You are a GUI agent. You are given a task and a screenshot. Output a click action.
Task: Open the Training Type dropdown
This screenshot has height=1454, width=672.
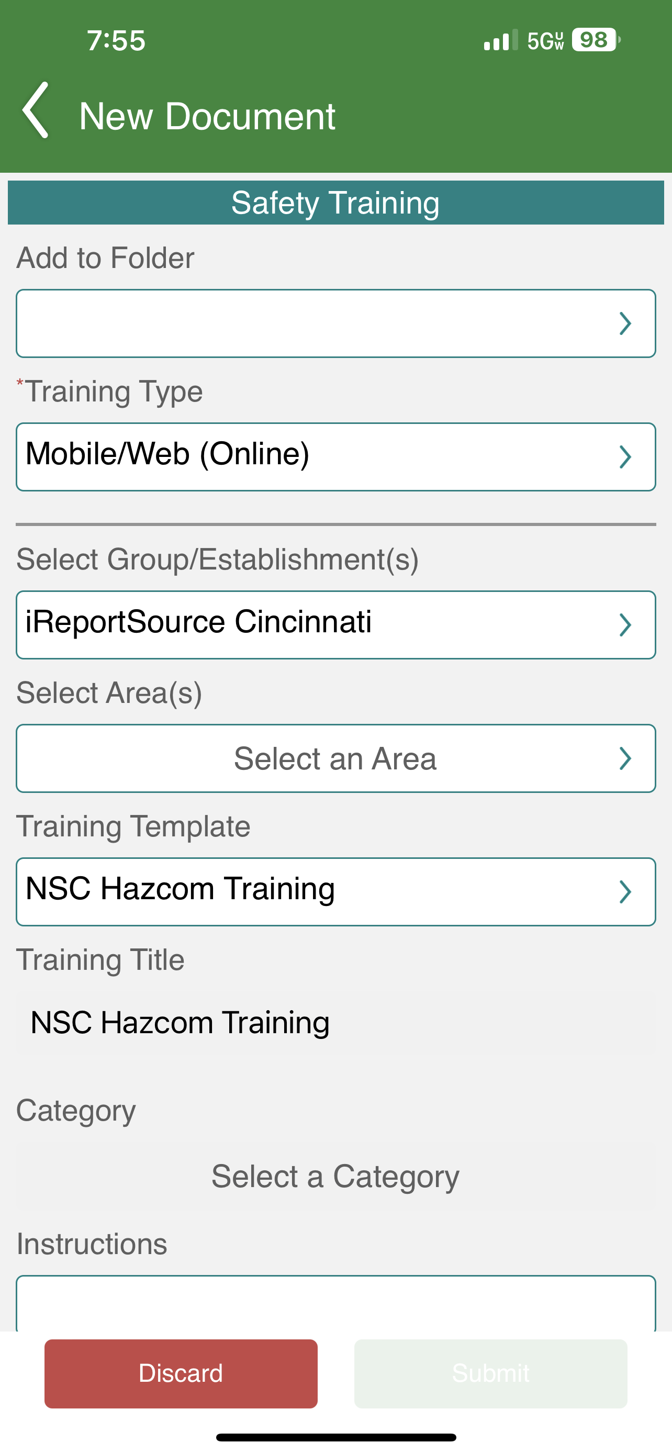click(x=335, y=456)
